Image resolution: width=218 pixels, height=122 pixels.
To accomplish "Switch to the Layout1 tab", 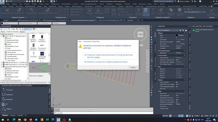I will tap(13, 115).
